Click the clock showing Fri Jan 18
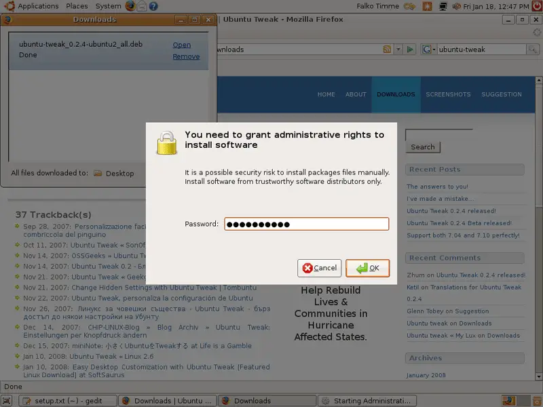 click(496, 7)
